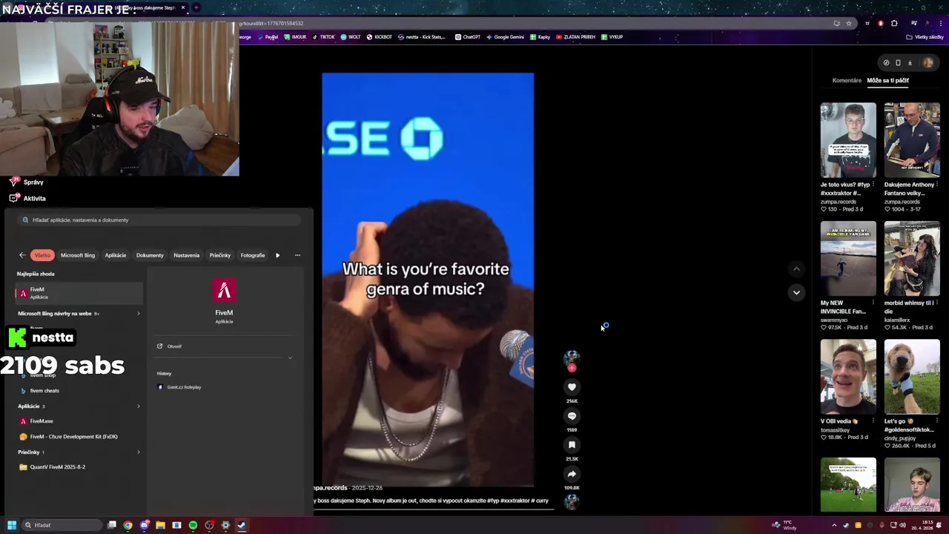Screen dimensions: 949x534
Task: Click the TikTok download app arrow icon
Action: tap(910, 62)
